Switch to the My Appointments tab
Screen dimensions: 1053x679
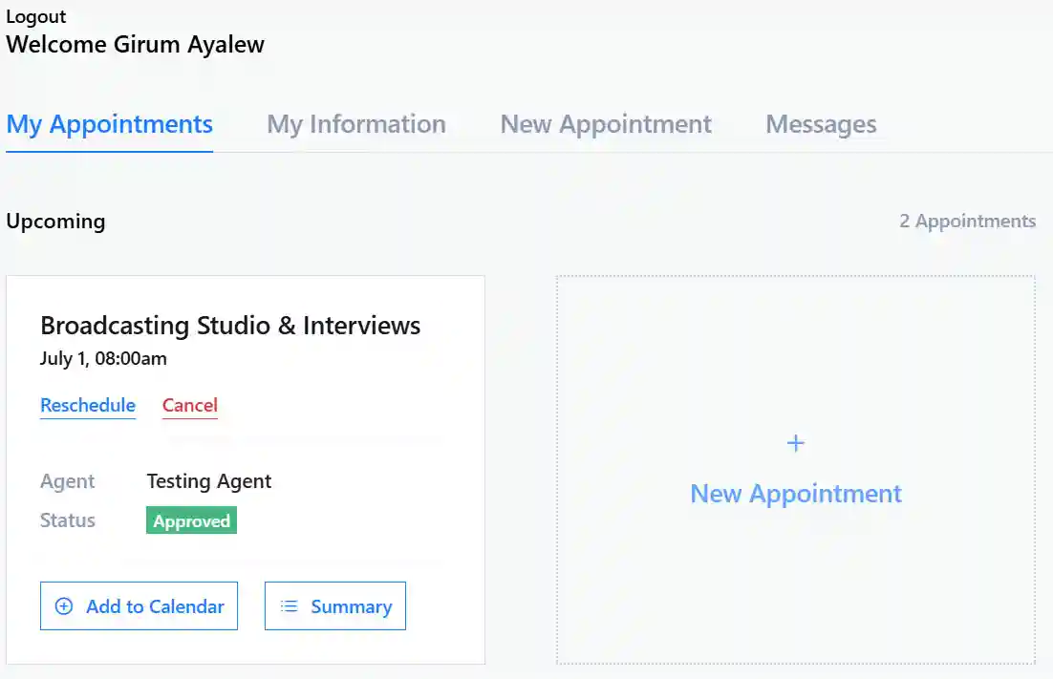(109, 124)
